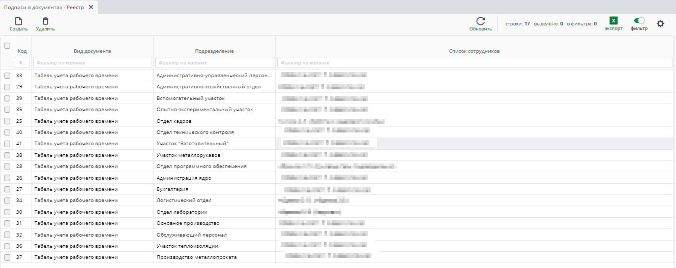
Task: Focus the Подразделение column filter
Action: (x=215, y=62)
